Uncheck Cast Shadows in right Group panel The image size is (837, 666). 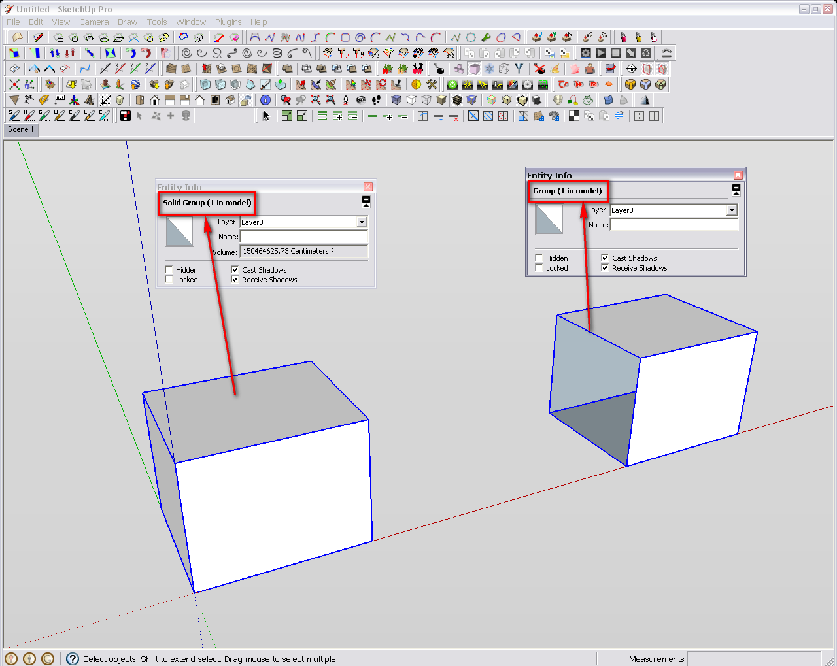coord(605,258)
